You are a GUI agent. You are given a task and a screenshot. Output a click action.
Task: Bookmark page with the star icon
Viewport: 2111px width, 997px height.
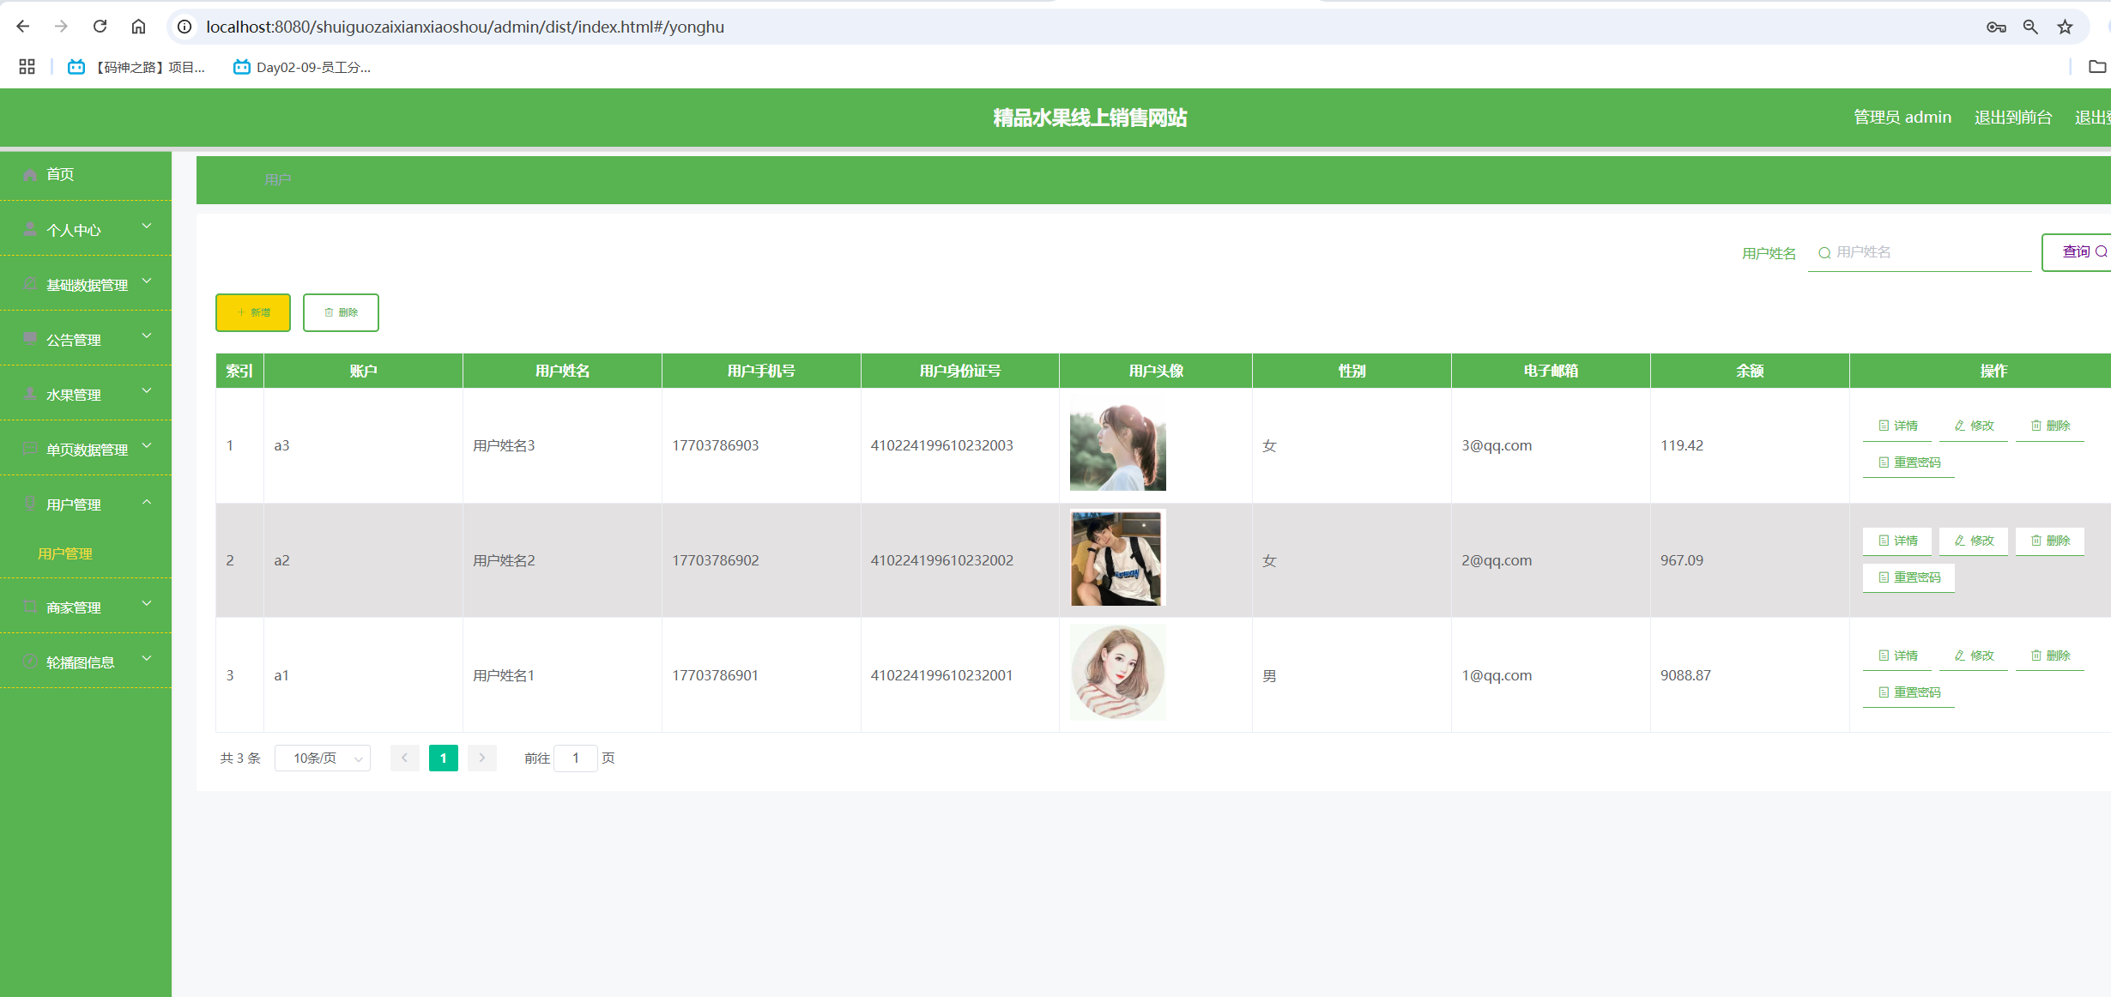click(2065, 27)
